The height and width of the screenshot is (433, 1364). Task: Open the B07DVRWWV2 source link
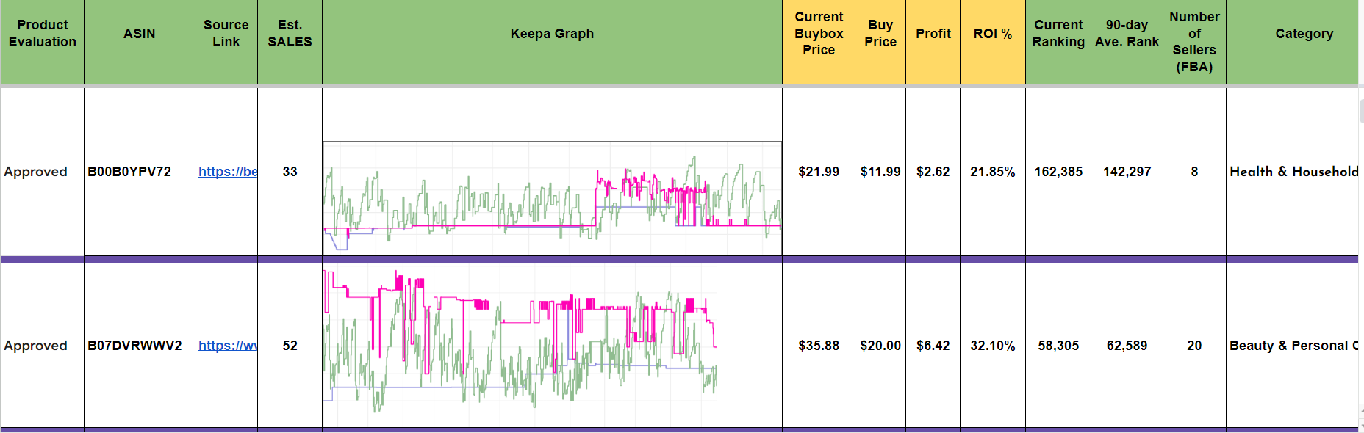tap(227, 346)
